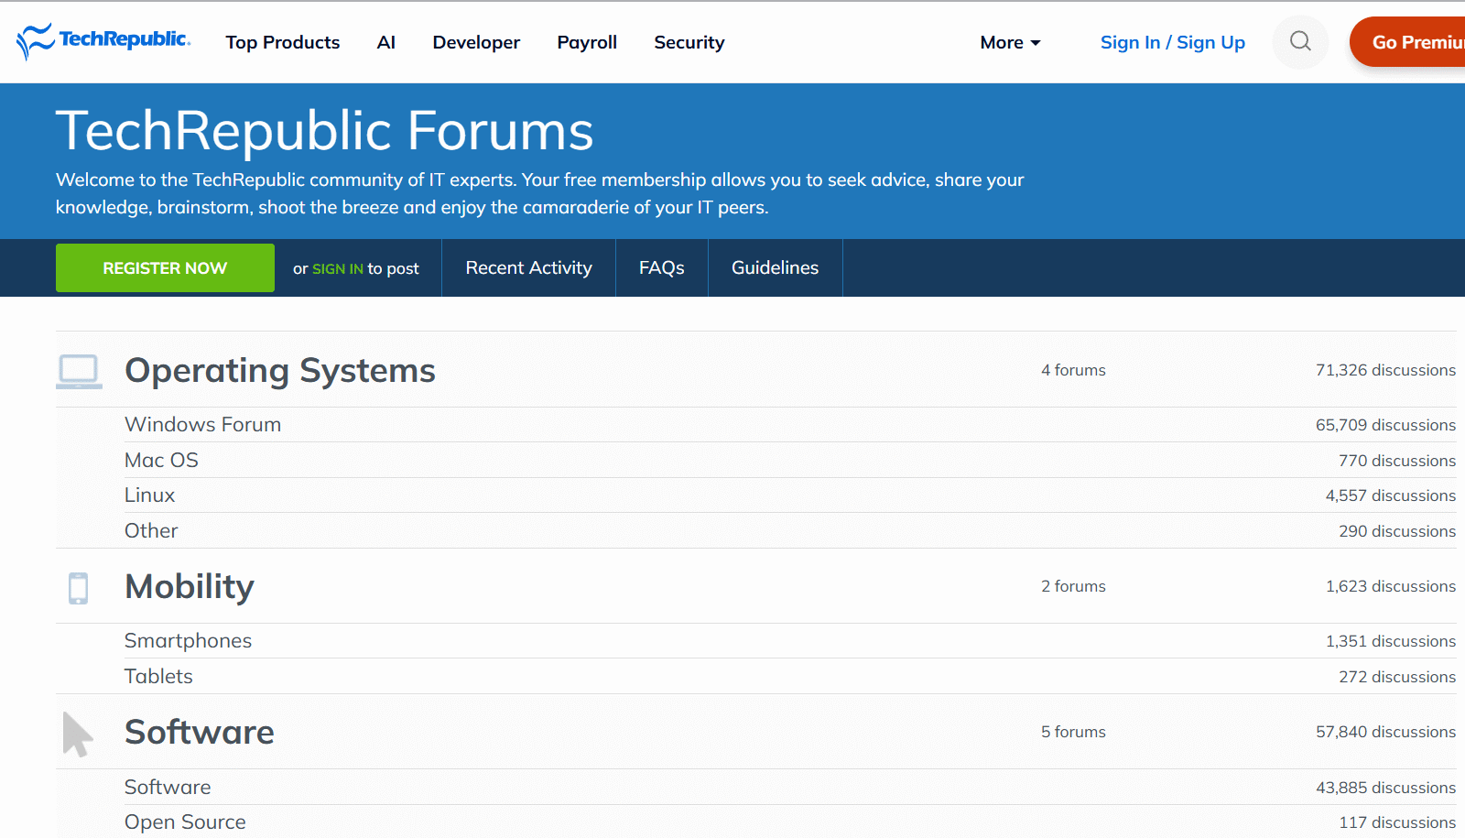Click the Mobility smartphone icon
This screenshot has height=838, width=1465.
[79, 588]
